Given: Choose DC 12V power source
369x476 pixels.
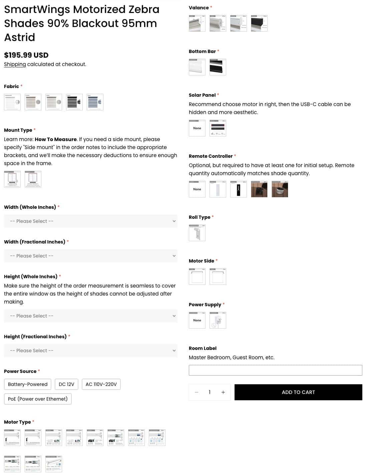Looking at the screenshot, I should pyautogui.click(x=66, y=384).
